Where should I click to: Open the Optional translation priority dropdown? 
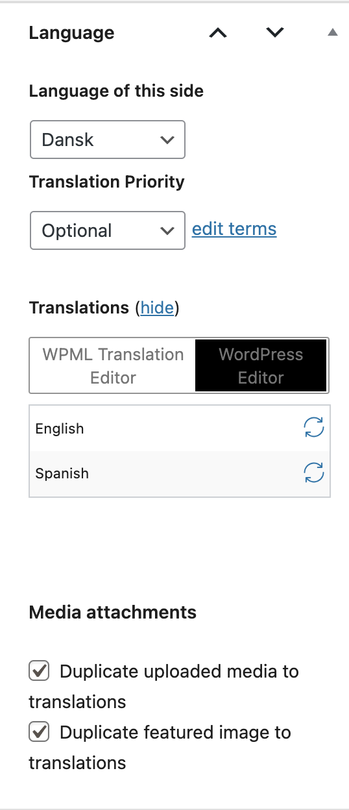click(108, 230)
